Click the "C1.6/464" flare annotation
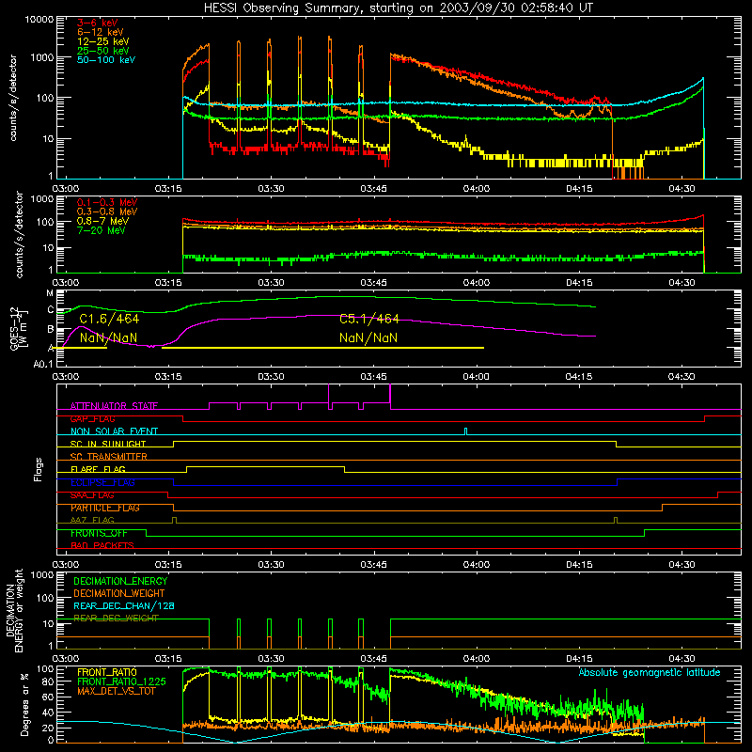752x752 pixels. [109, 319]
